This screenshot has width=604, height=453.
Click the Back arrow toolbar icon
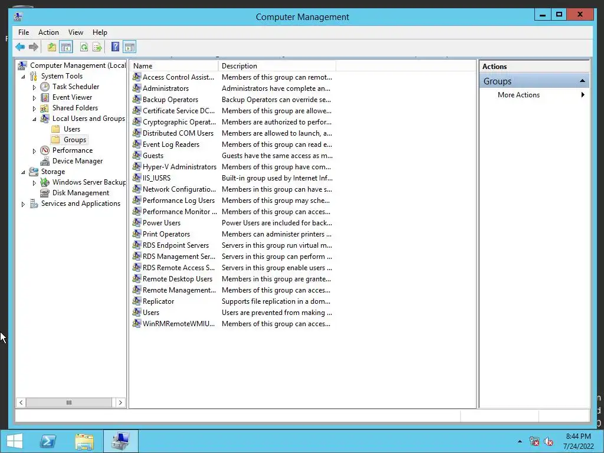(20, 47)
